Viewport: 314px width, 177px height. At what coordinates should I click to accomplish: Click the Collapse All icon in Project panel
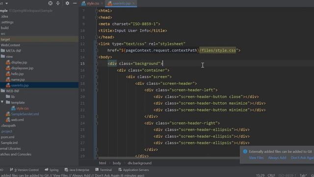point(58,3)
